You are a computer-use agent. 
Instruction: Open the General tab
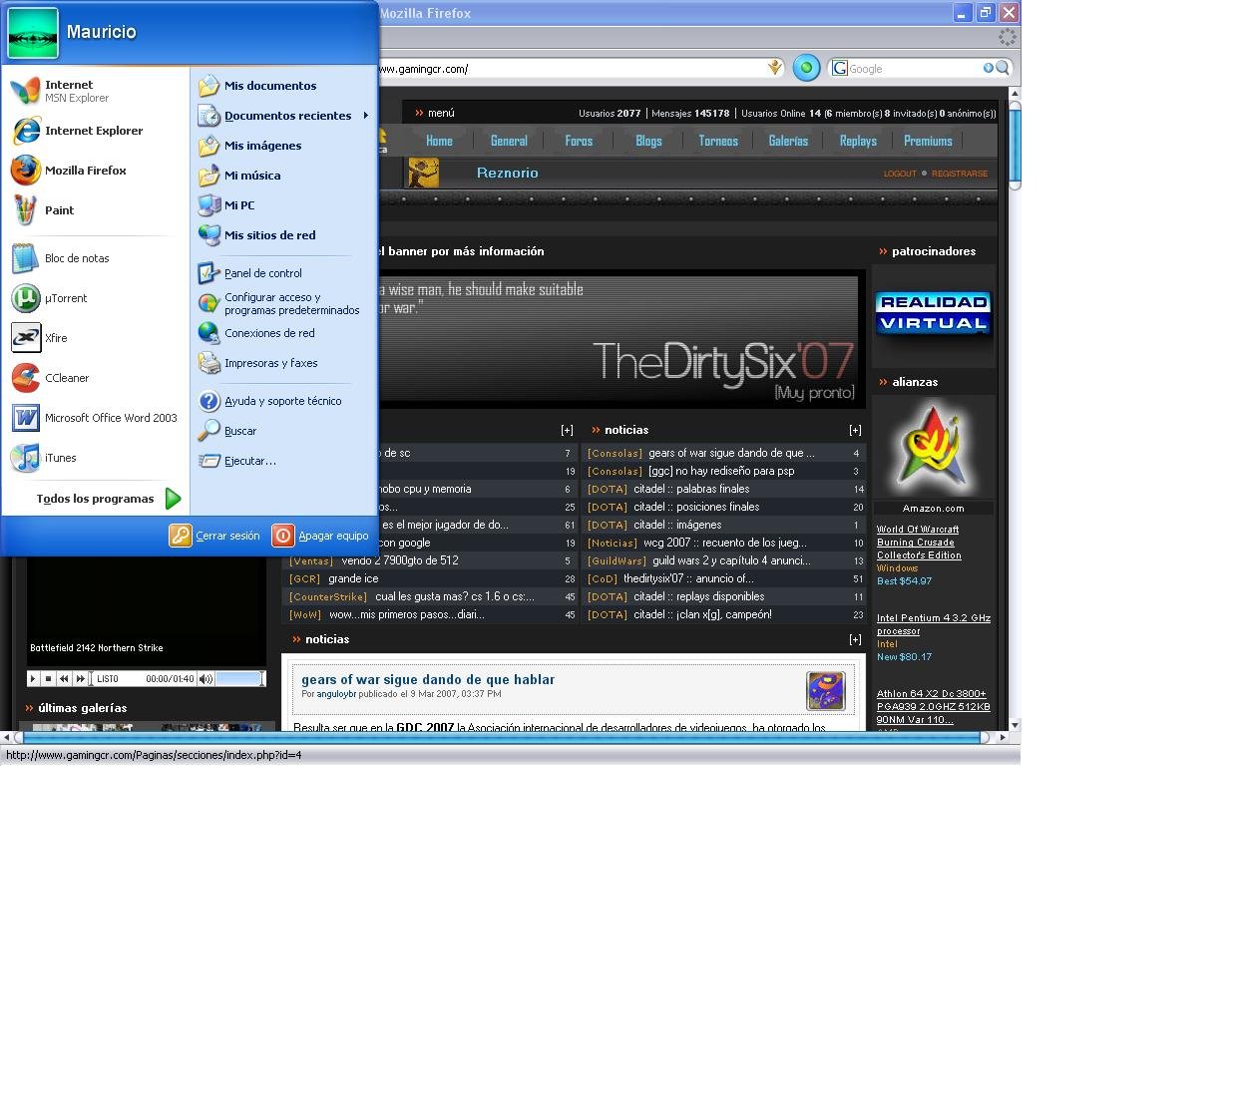click(x=509, y=141)
